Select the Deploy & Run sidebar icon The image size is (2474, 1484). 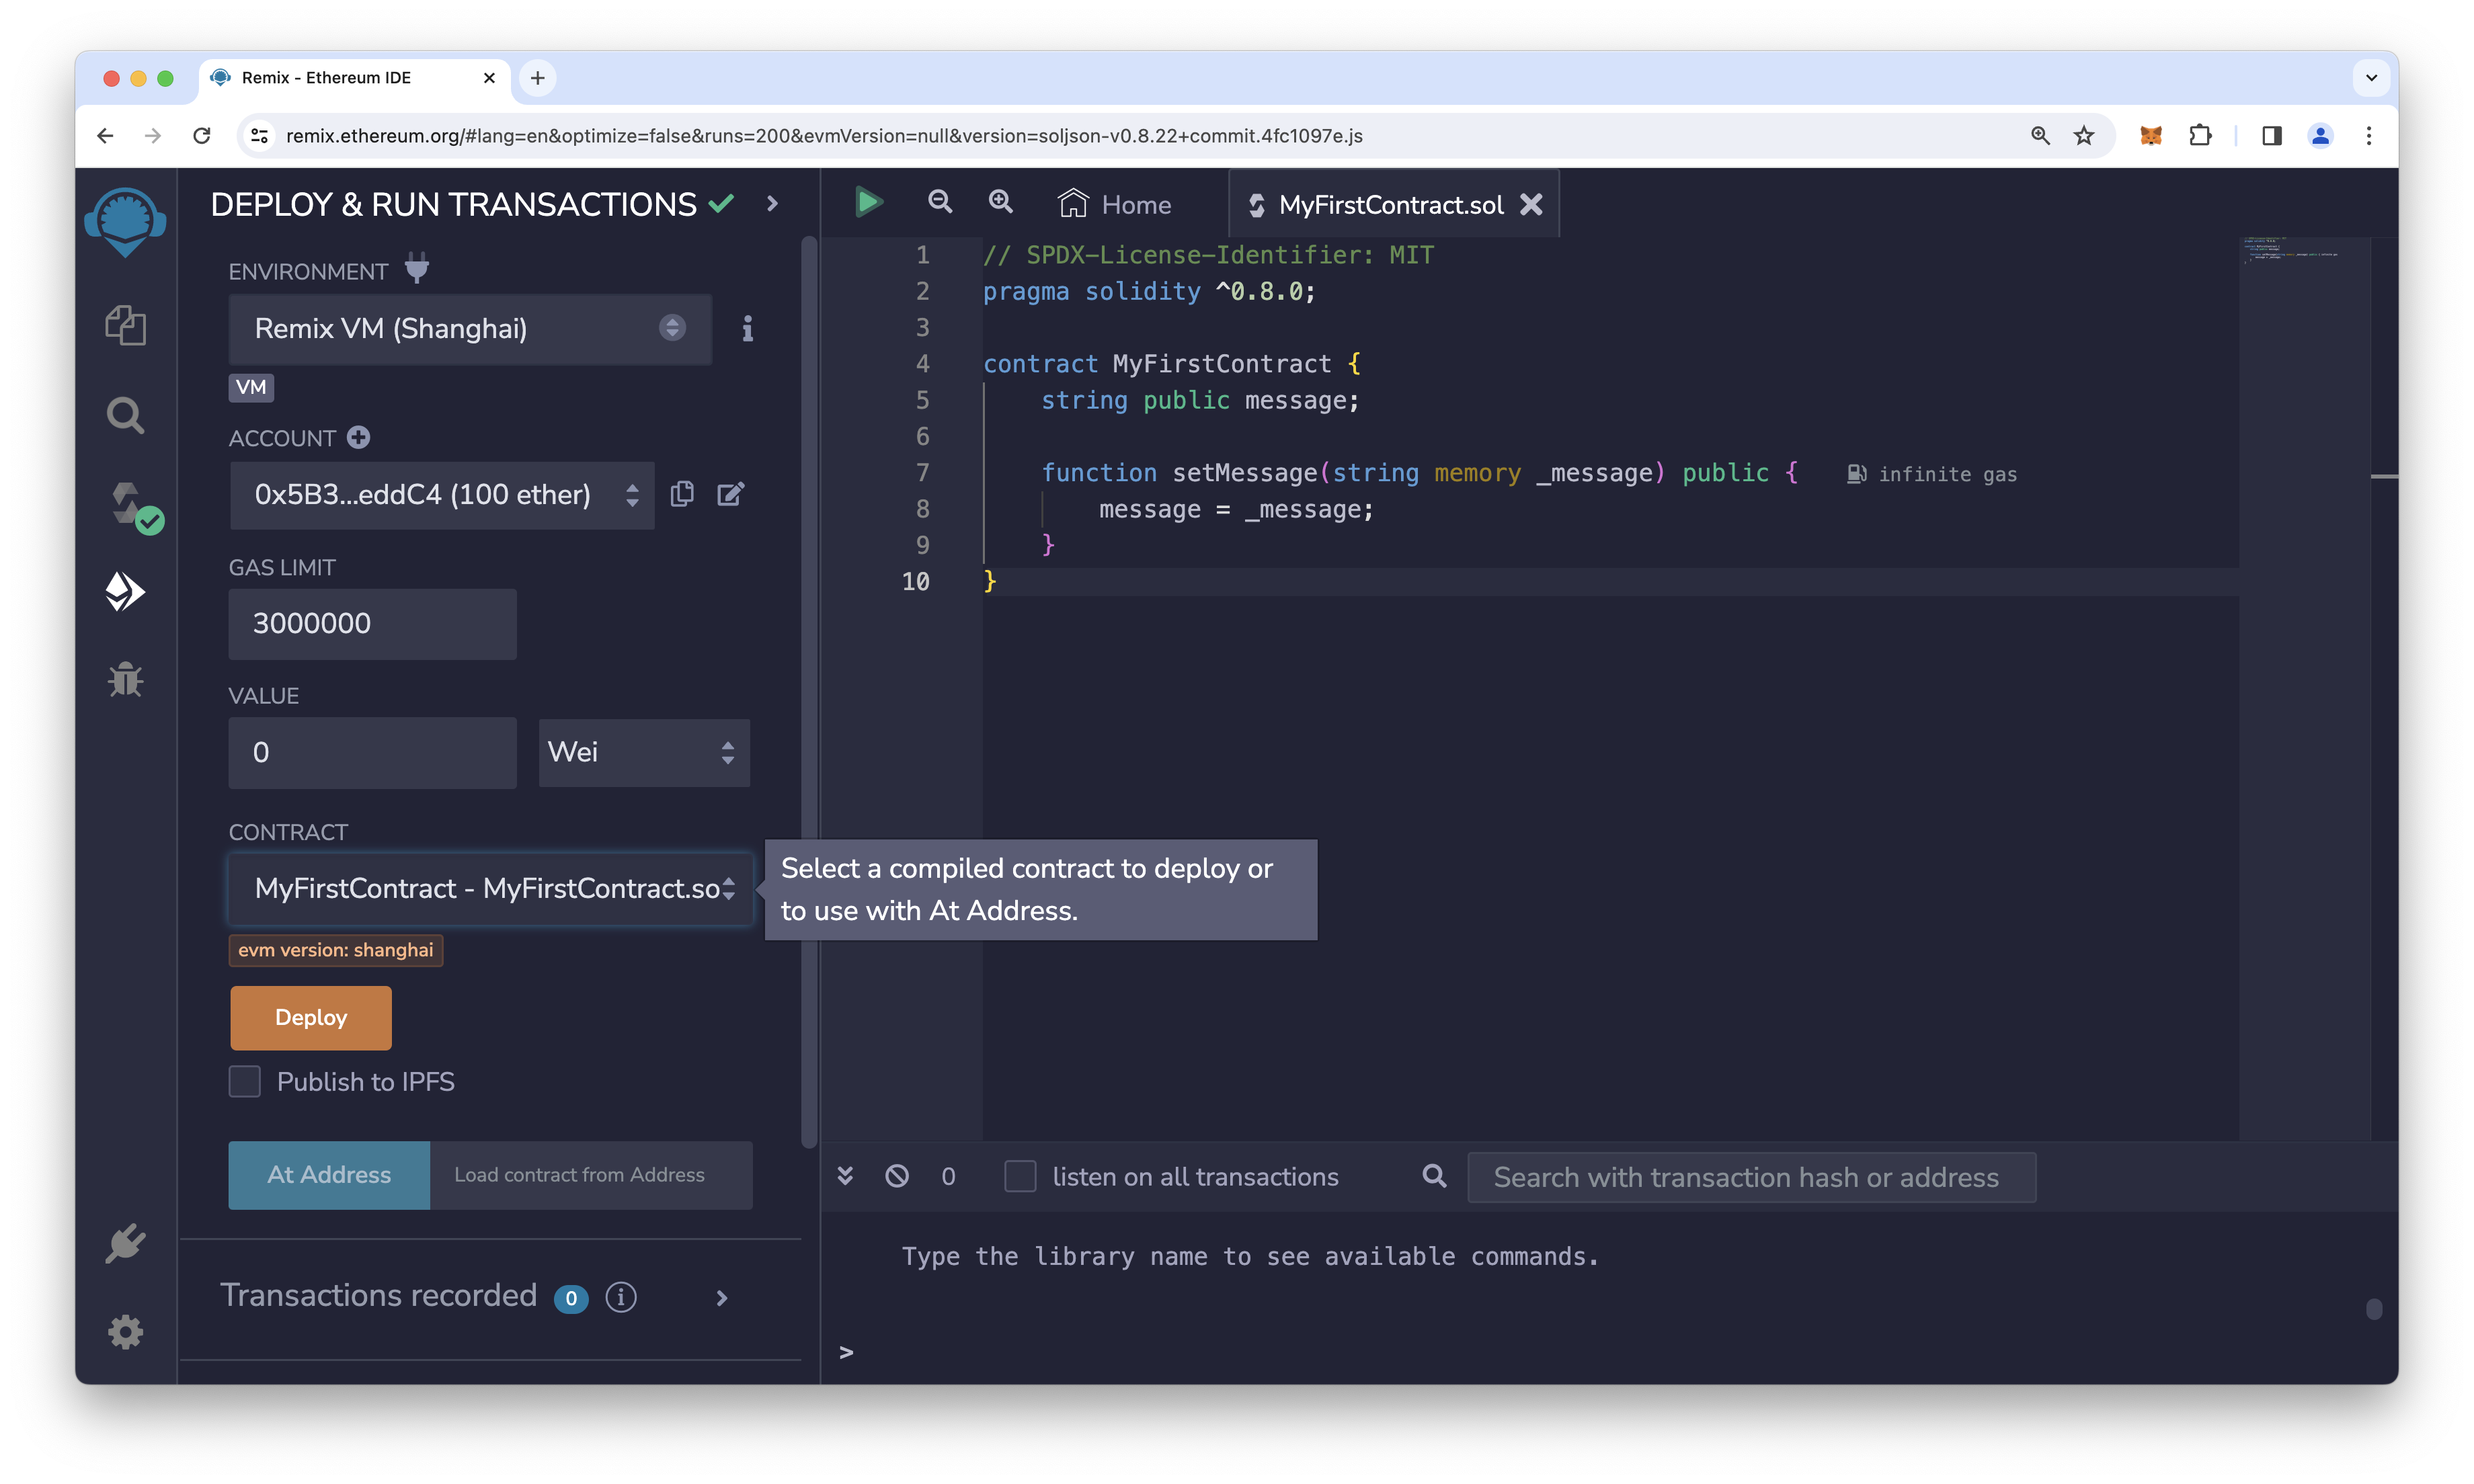click(x=126, y=591)
